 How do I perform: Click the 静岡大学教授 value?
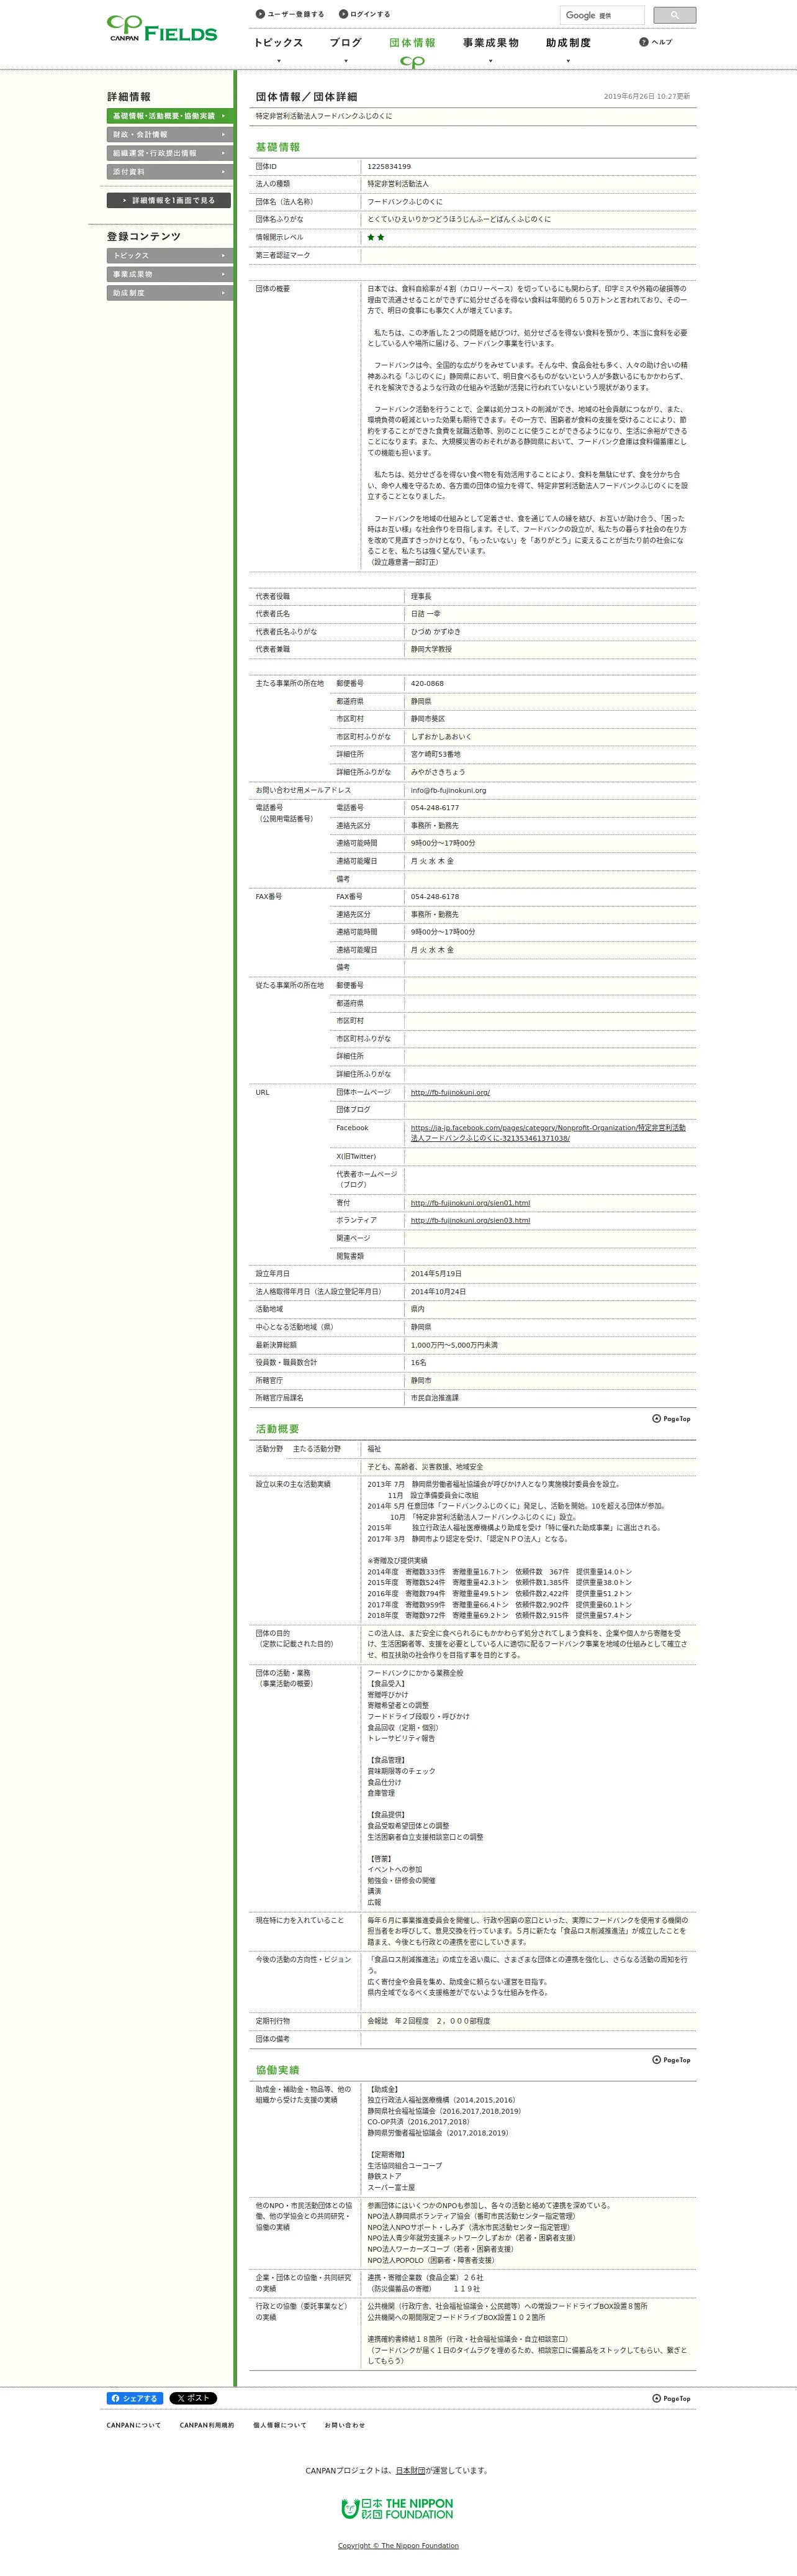(431, 649)
